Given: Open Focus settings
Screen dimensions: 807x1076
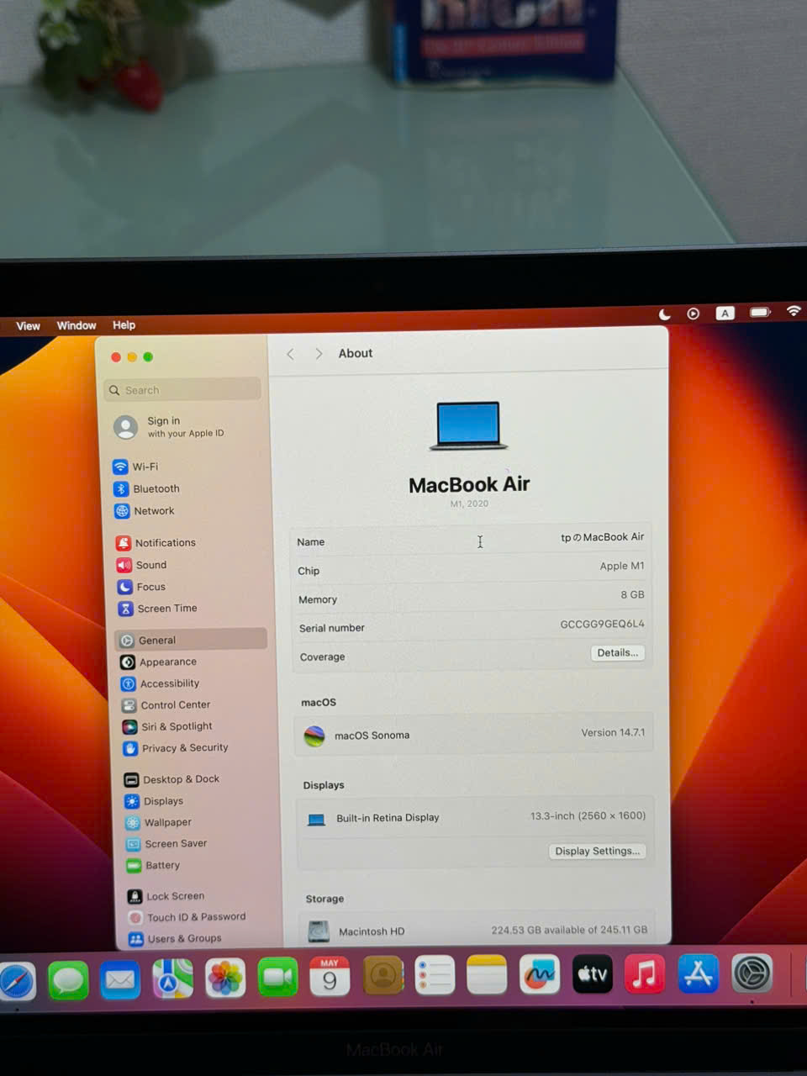Looking at the screenshot, I should (x=141, y=587).
